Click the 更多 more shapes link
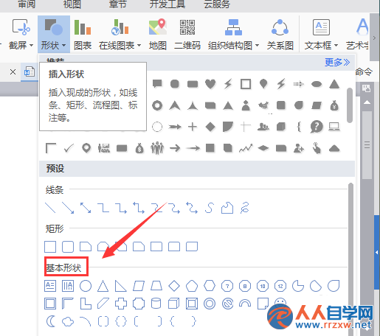This screenshot has height=336, width=380. point(337,62)
